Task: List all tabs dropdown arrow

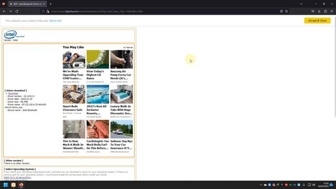Action: click(301, 4)
